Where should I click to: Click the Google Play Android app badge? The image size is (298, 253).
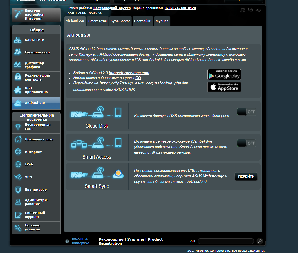224,74
